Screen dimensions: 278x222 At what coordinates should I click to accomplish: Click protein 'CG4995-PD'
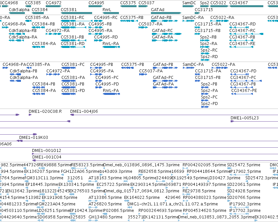point(107,84)
